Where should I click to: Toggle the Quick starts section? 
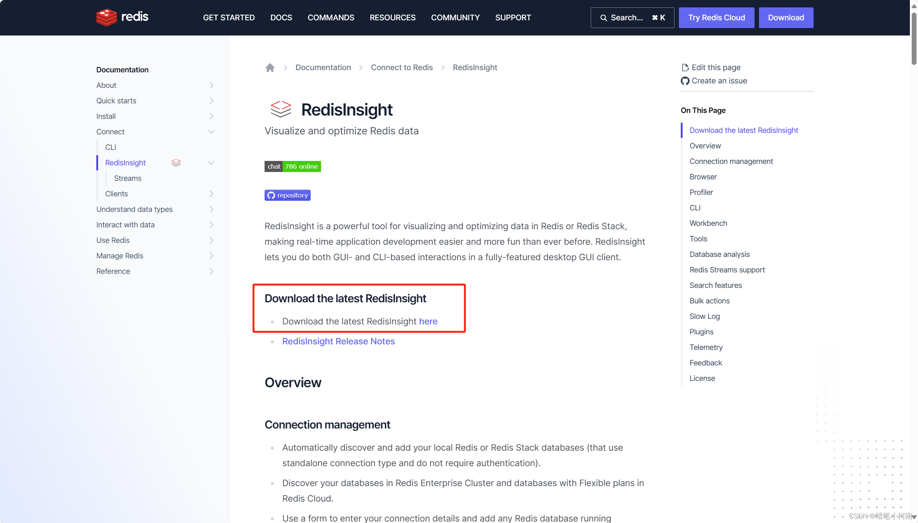click(211, 100)
